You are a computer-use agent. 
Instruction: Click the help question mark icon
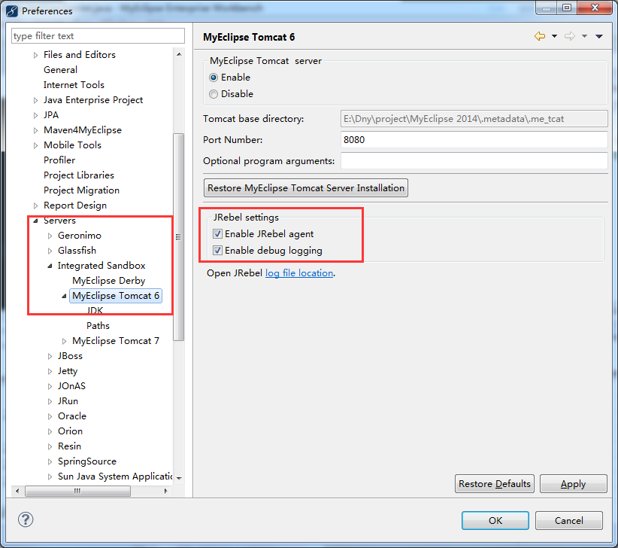(26, 519)
